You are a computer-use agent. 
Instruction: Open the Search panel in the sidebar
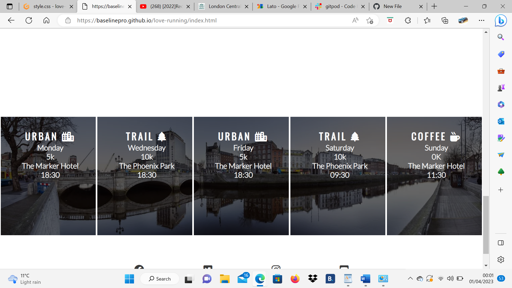(x=501, y=37)
